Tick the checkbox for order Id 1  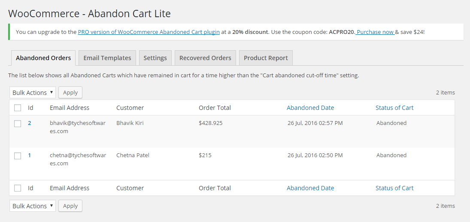pyautogui.click(x=18, y=156)
